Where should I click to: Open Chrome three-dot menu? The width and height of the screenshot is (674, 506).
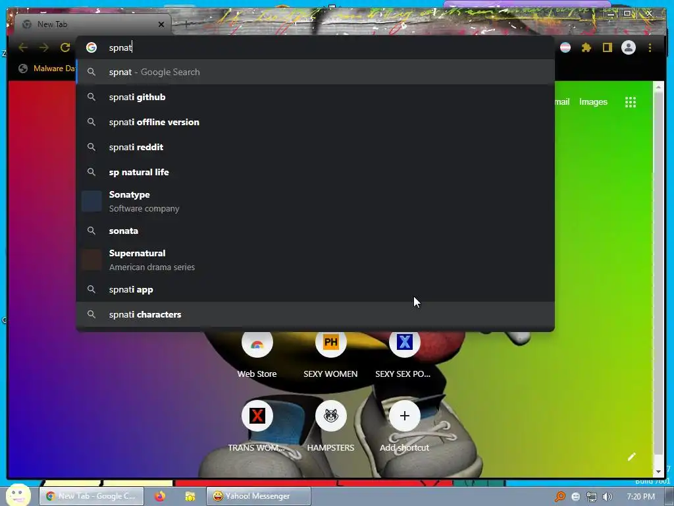click(650, 47)
